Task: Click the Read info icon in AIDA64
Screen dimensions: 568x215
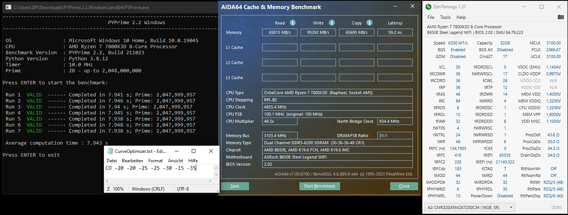Action: point(293,23)
